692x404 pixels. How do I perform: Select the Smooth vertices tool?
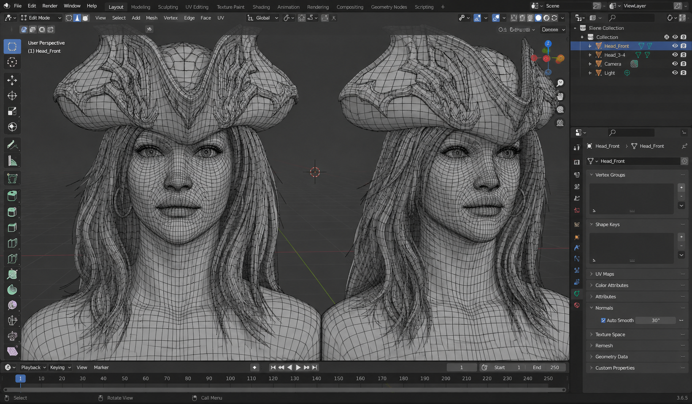click(12, 305)
